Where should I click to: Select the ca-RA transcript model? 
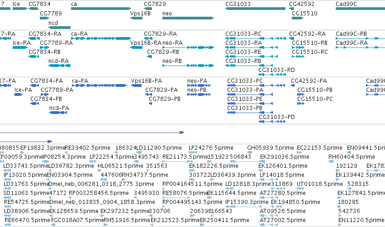[101, 38]
